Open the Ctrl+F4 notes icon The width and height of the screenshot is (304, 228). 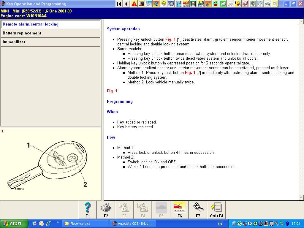216,210
